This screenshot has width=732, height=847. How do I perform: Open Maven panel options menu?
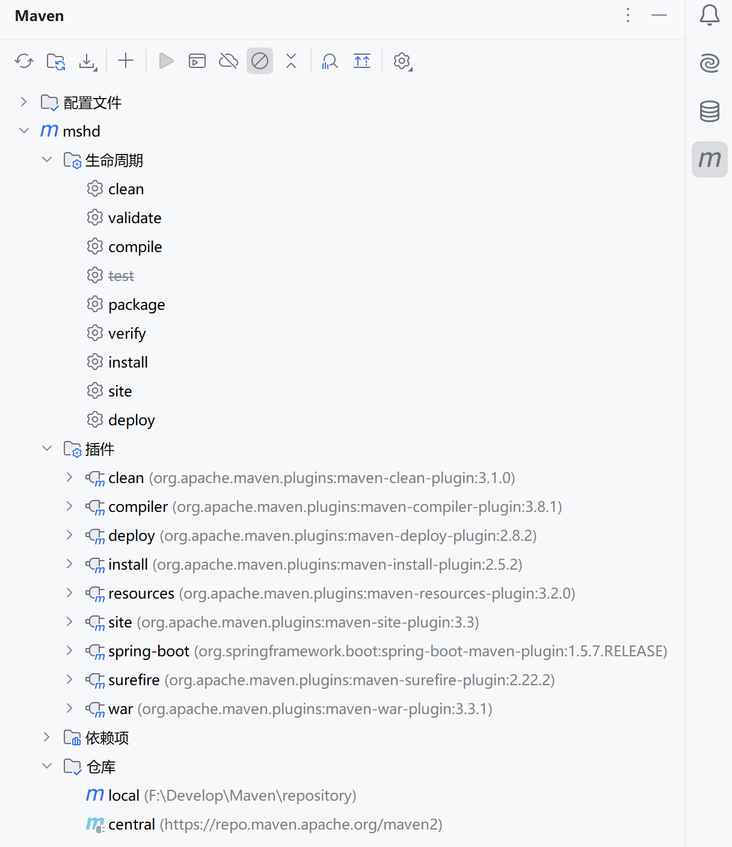pyautogui.click(x=628, y=15)
